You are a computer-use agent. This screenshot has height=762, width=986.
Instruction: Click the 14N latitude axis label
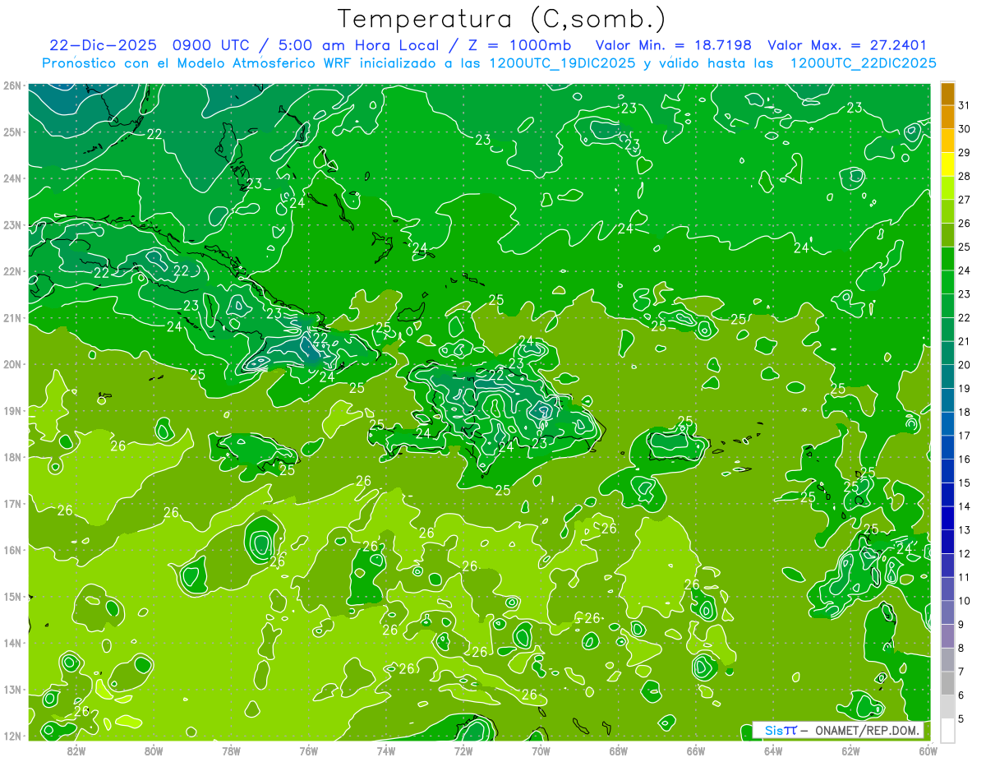point(12,643)
